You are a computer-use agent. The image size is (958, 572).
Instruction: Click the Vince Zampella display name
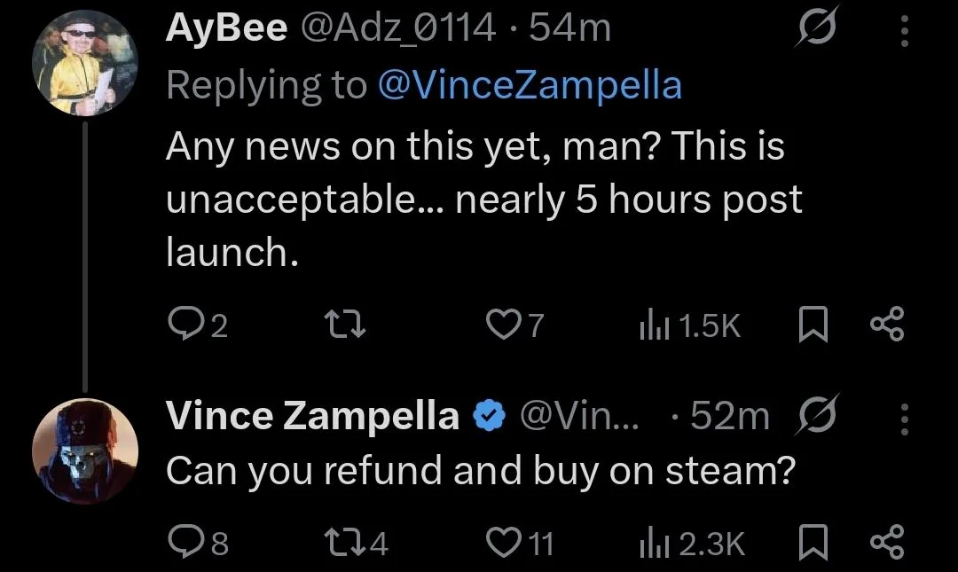pyautogui.click(x=312, y=417)
